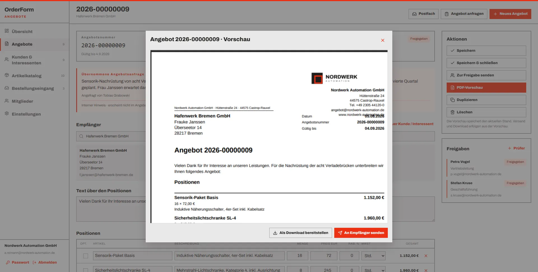Click the Menge field showing 16
This screenshot has height=272, width=538.
[x=298, y=256]
